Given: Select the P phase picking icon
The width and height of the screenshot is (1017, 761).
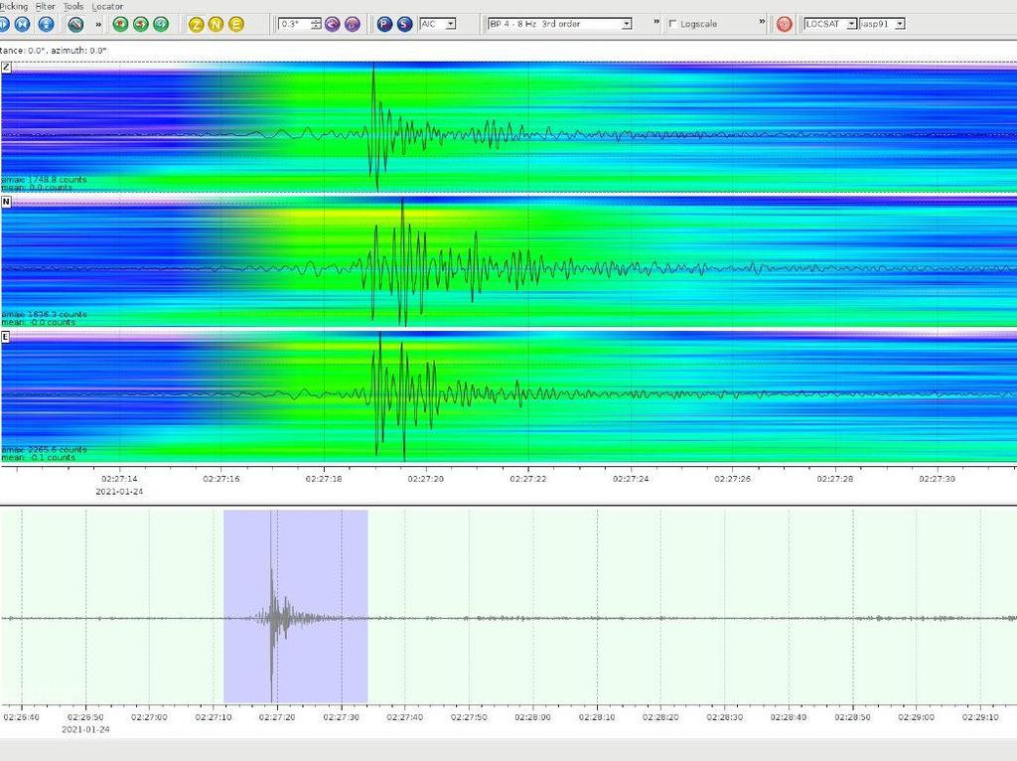Looking at the screenshot, I should click(x=384, y=24).
